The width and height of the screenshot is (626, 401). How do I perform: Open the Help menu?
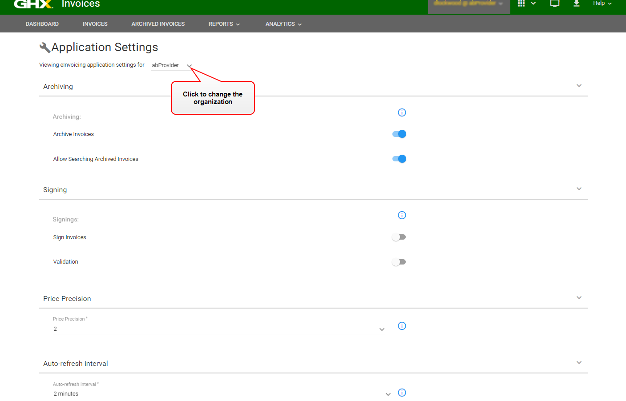click(x=602, y=4)
